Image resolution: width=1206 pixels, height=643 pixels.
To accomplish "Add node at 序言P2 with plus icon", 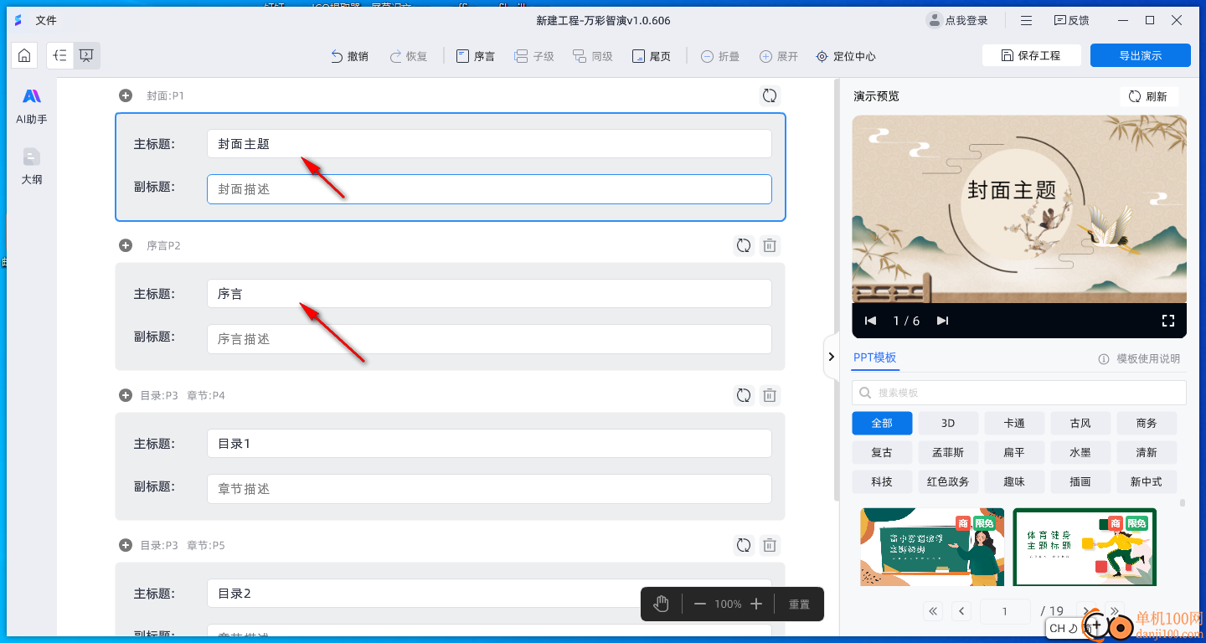I will tap(126, 245).
